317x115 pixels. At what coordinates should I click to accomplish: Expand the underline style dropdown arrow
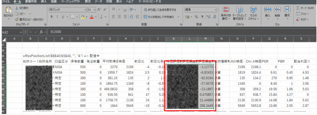coord(67,17)
